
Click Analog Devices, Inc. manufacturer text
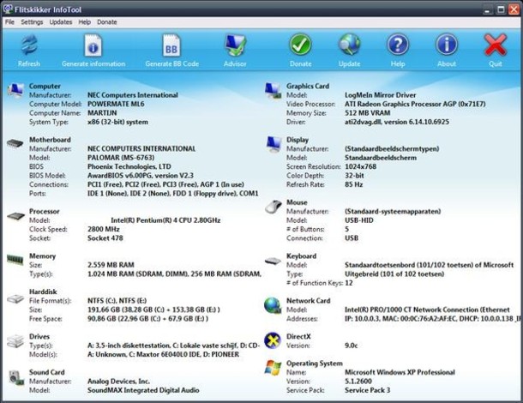[118, 382]
